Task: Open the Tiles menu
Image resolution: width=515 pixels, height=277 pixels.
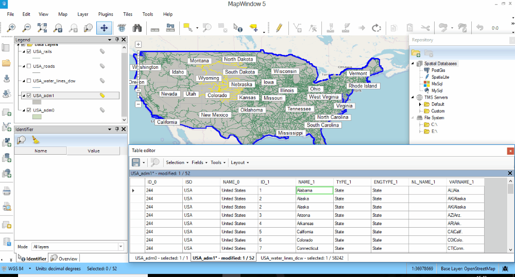Action: coord(128,14)
